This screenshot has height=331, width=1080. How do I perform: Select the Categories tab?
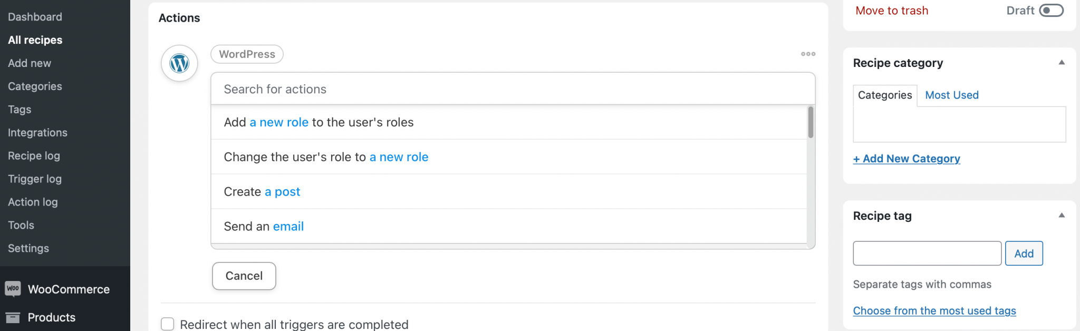(884, 95)
